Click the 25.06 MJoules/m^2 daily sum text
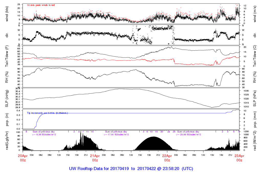 [188, 135]
